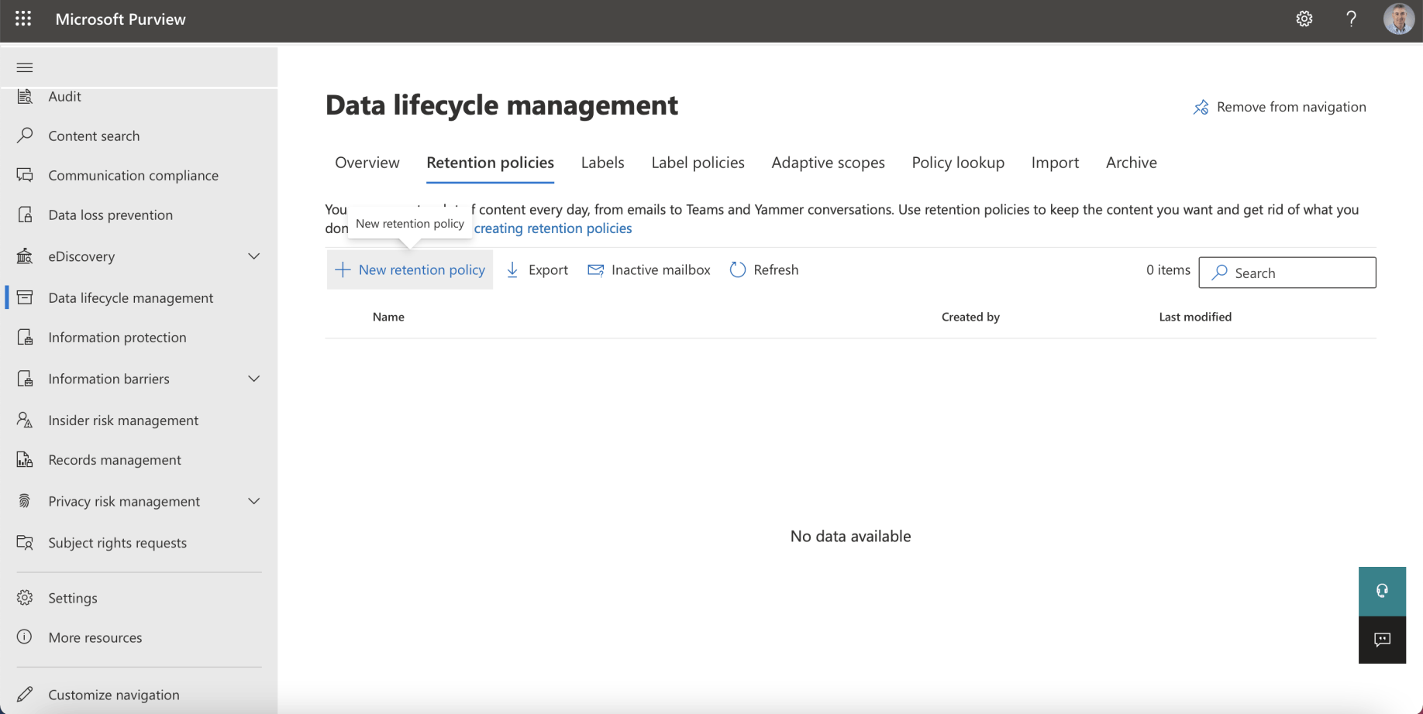The width and height of the screenshot is (1423, 714).
Task: Open the Policy lookup tab
Action: point(958,163)
